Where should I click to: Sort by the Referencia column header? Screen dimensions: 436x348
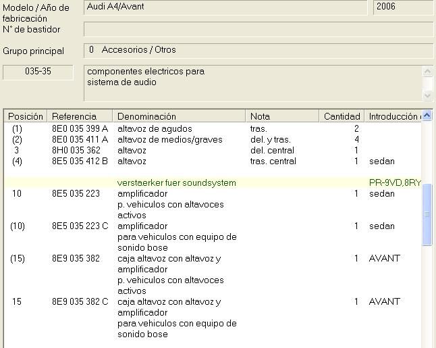pos(74,116)
